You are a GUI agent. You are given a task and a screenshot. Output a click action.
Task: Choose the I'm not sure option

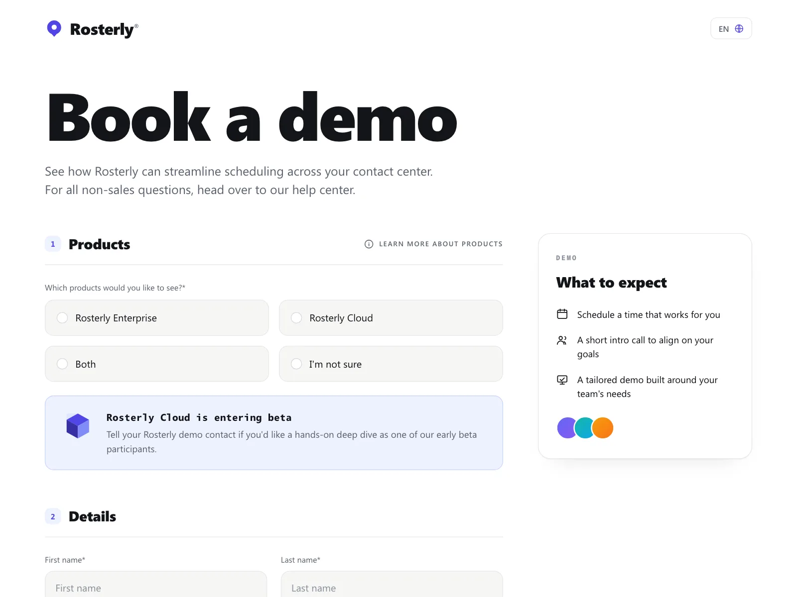tap(391, 364)
